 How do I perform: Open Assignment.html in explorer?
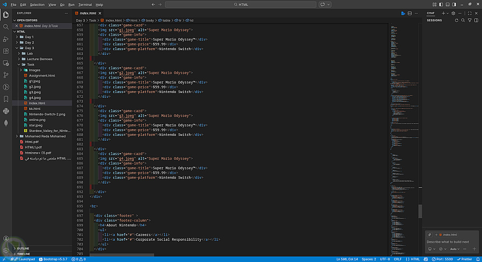tap(42, 76)
